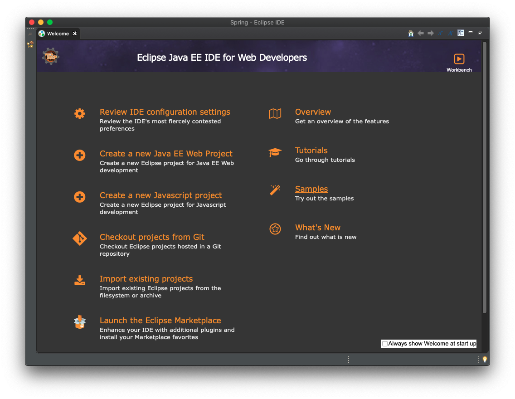Click the Tutorials graduation cap icon
The image size is (515, 399).
[275, 152]
